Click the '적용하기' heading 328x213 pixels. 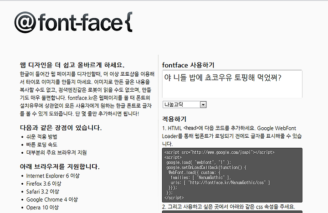coord(174,119)
